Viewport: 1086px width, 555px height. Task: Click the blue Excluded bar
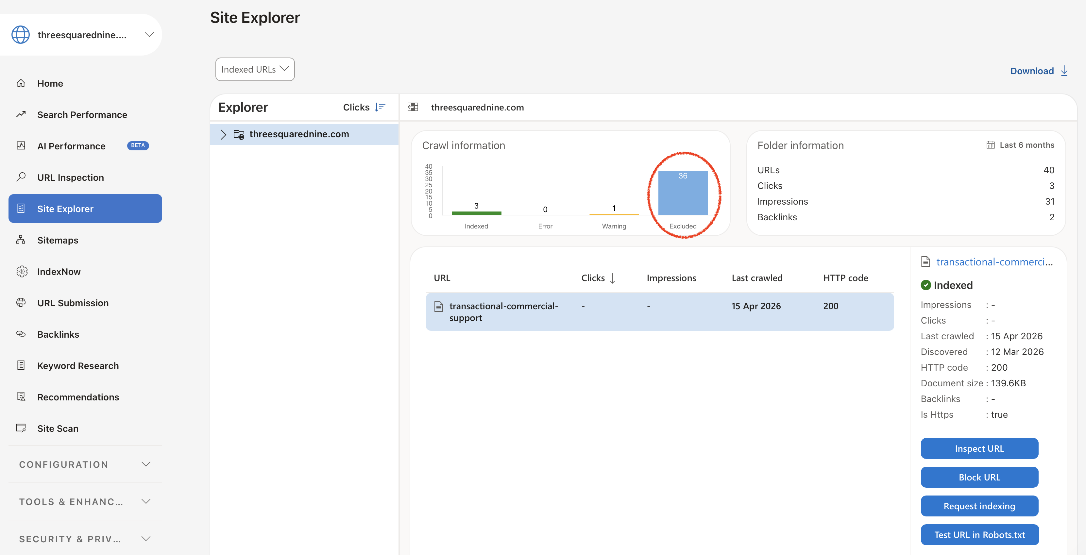pyautogui.click(x=683, y=193)
